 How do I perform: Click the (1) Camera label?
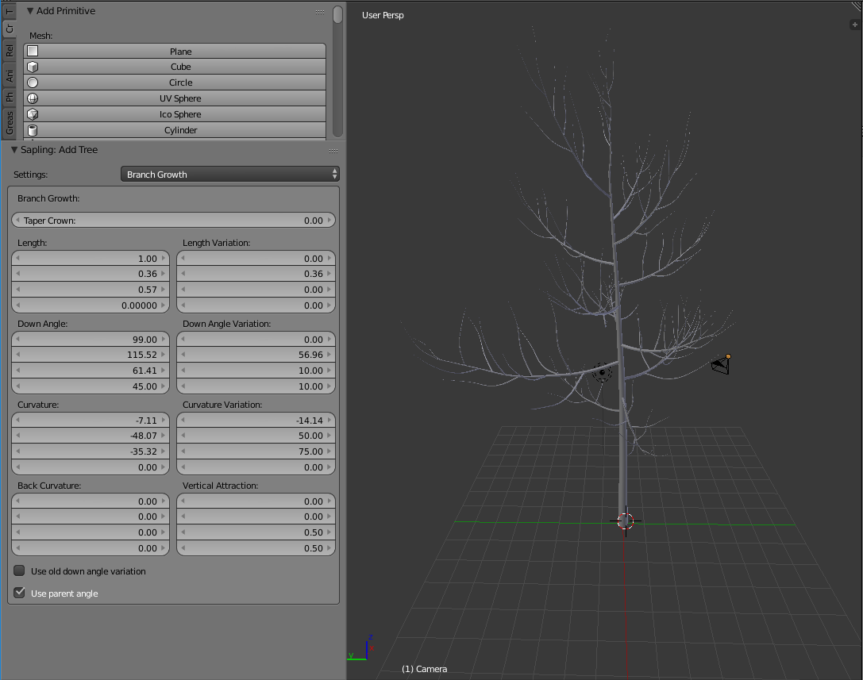tap(424, 669)
